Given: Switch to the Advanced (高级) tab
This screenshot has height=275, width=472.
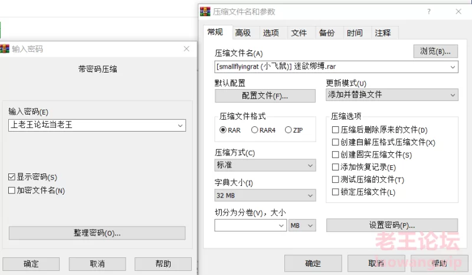Looking at the screenshot, I should [242, 33].
